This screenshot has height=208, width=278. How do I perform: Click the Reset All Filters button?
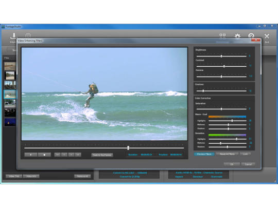[x=227, y=154]
